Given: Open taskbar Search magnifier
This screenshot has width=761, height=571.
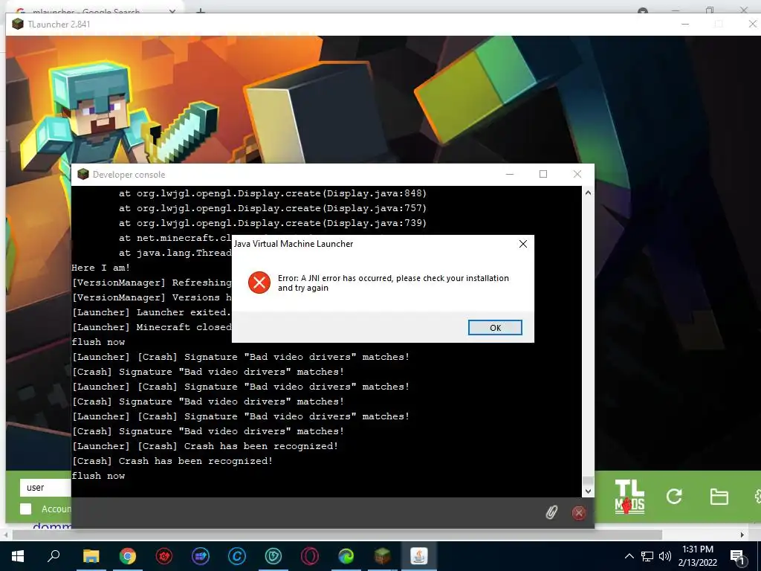Looking at the screenshot, I should [54, 556].
